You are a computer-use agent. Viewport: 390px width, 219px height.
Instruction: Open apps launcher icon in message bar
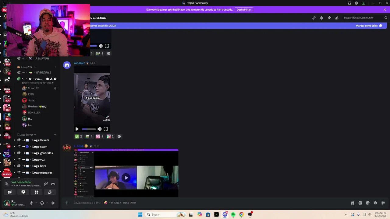[x=383, y=203]
